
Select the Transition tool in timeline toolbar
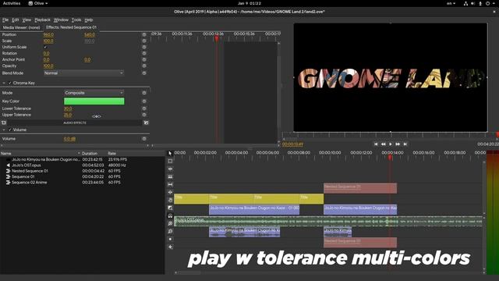[x=170, y=208]
